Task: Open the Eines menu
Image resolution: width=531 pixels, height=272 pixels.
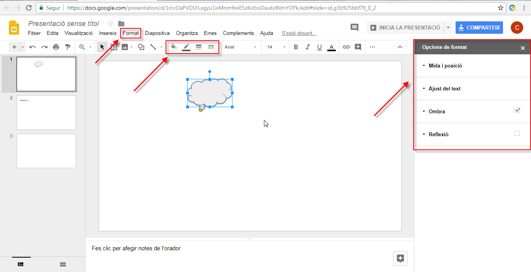Action: [210, 33]
